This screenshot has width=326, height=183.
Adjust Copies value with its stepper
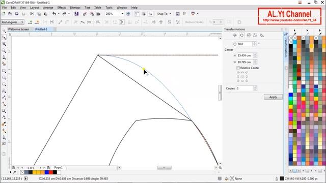[x=255, y=88]
